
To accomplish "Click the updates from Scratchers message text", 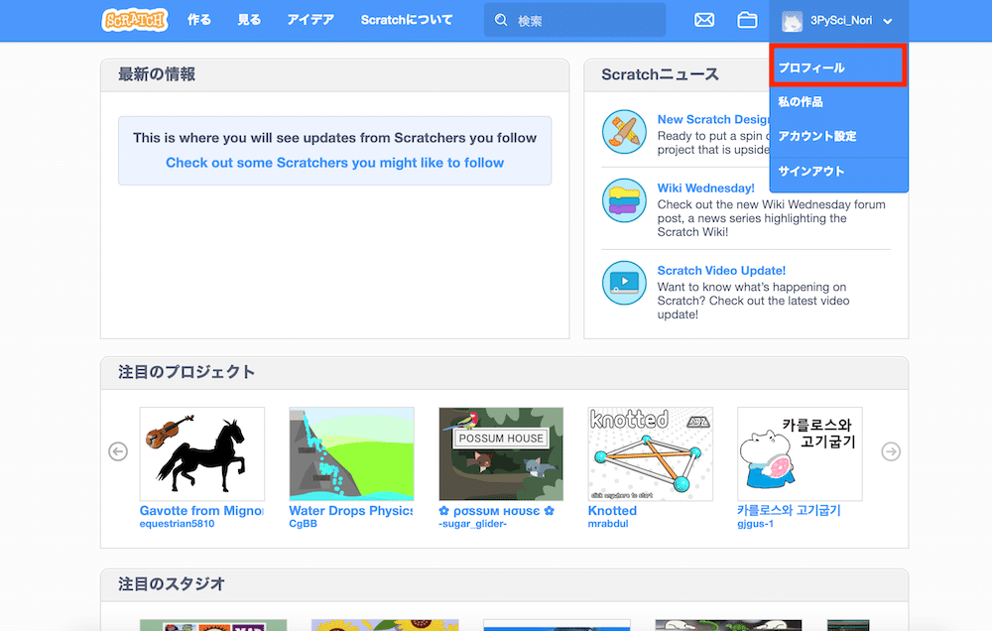I will [x=334, y=138].
